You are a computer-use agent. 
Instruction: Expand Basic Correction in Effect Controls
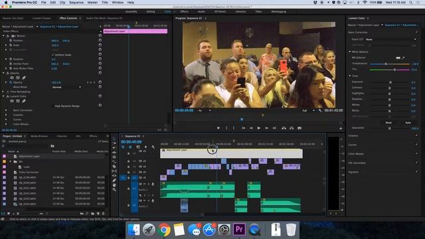tap(6, 110)
